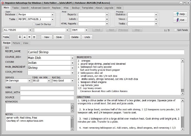Viewport: 191px width, 136px height.
Task: Create a New record
Action: [x=47, y=37]
